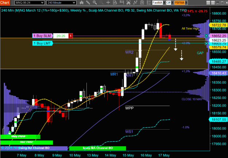
Task: Click the WR1 pivot label
Action: point(129,76)
